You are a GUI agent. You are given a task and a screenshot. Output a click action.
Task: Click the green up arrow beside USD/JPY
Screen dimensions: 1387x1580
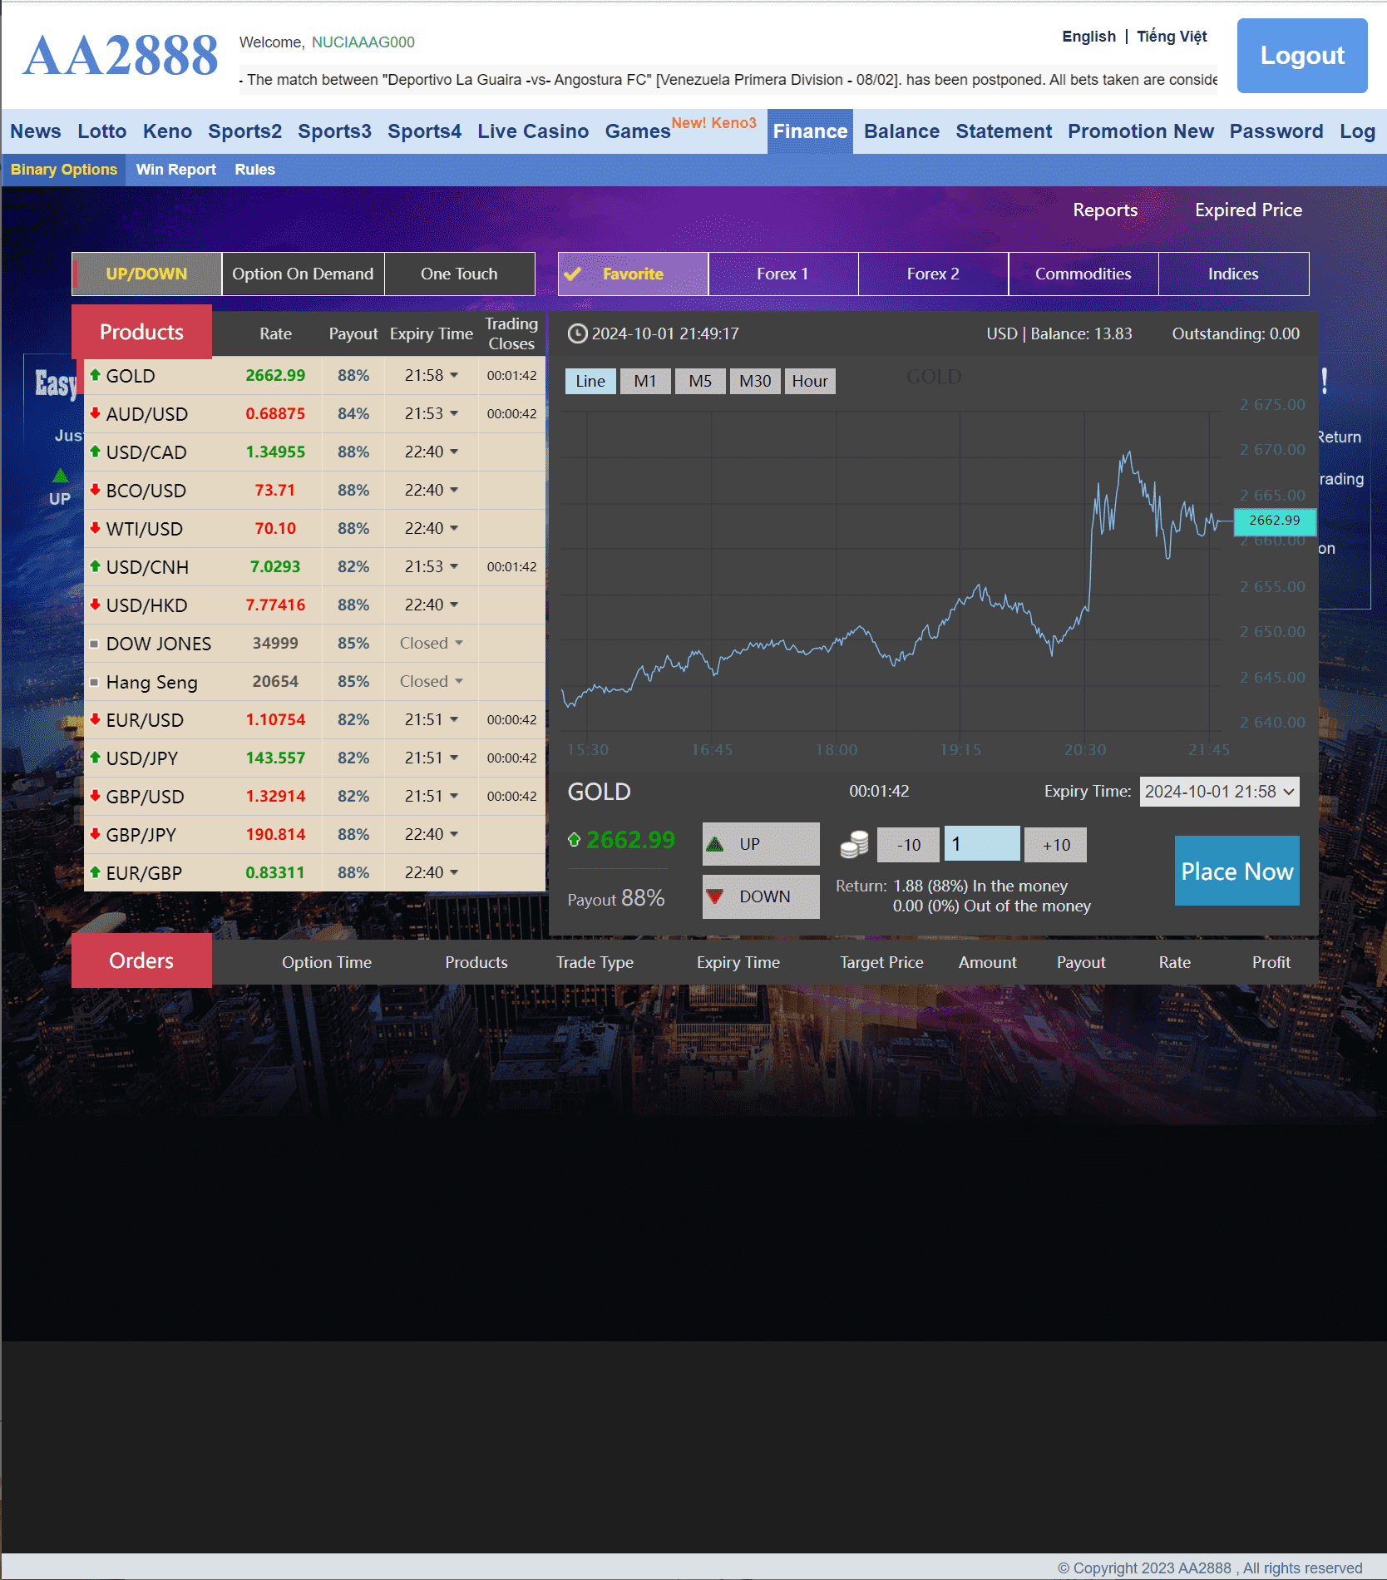tap(95, 758)
